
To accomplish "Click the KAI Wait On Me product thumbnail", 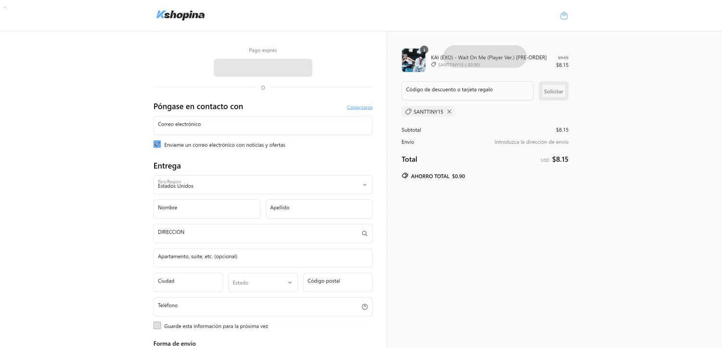I will (x=413, y=60).
